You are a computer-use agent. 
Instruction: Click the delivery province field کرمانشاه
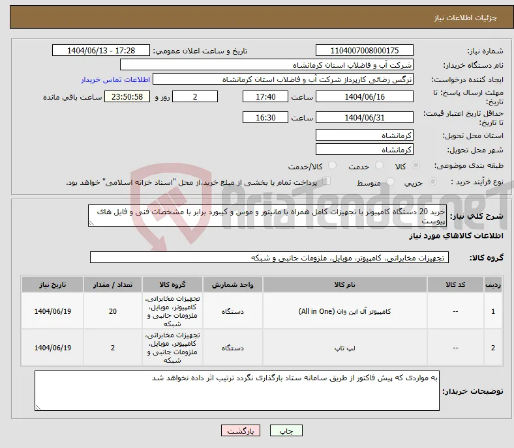pos(364,135)
